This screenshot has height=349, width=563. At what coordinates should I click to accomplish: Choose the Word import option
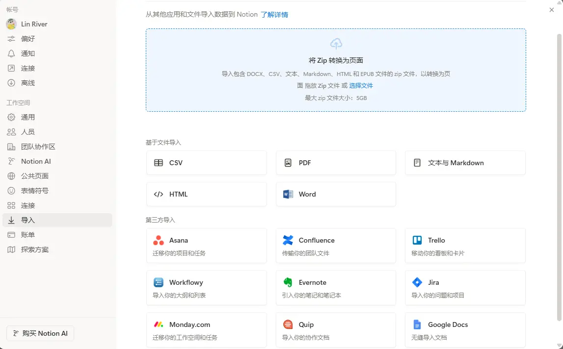[x=336, y=195]
